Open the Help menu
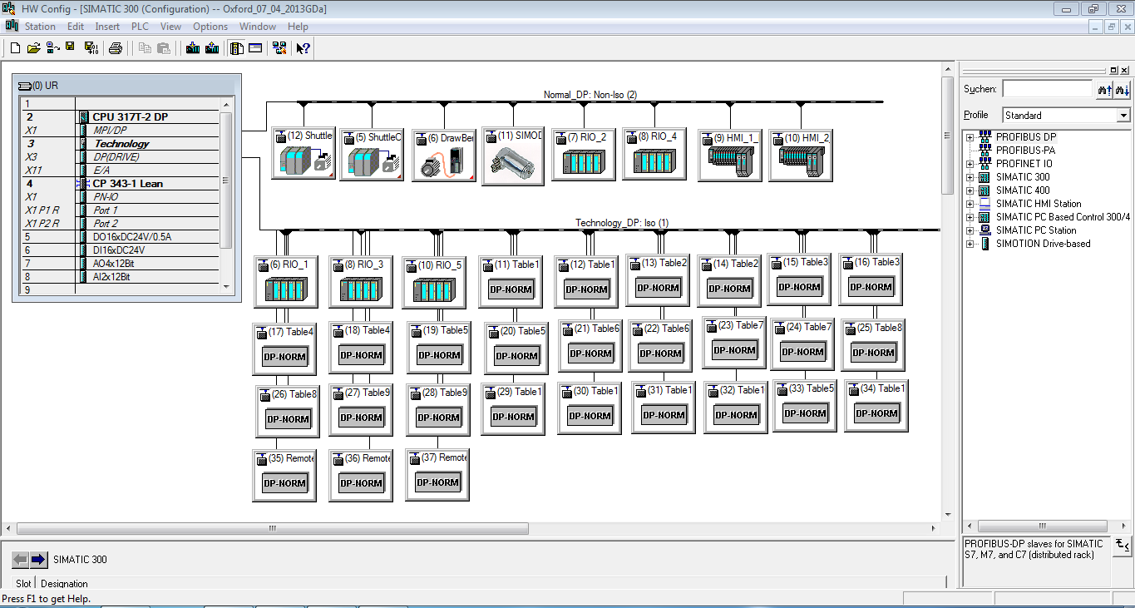1135x608 pixels. (x=298, y=27)
